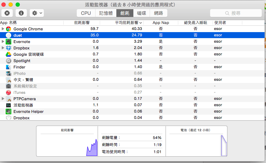Screen dimensions: 266x163
Task: Open the process info inspector button
Action: (x=21, y=13)
